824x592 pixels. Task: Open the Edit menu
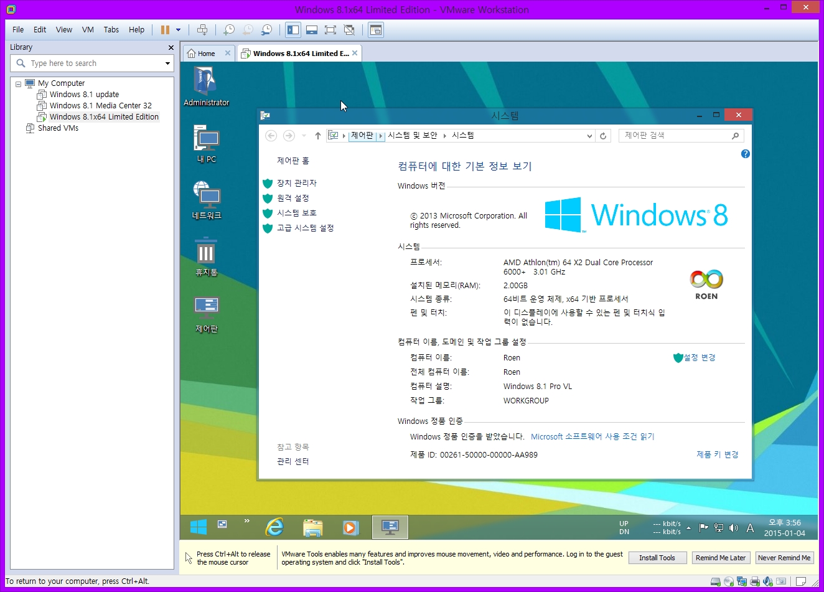(40, 29)
